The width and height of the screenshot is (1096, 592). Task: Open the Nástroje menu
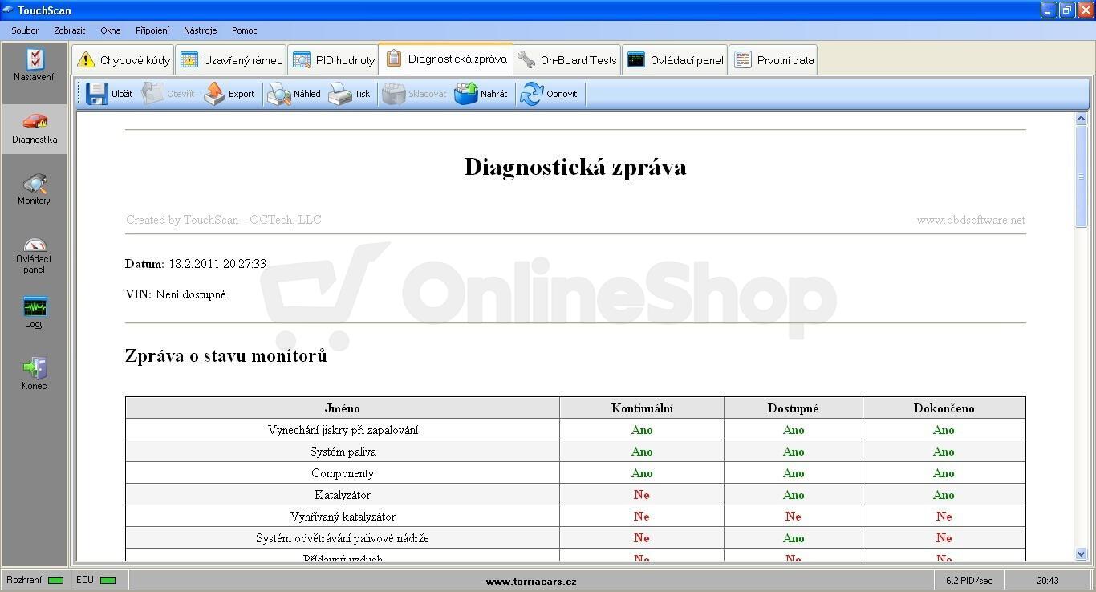click(x=201, y=30)
